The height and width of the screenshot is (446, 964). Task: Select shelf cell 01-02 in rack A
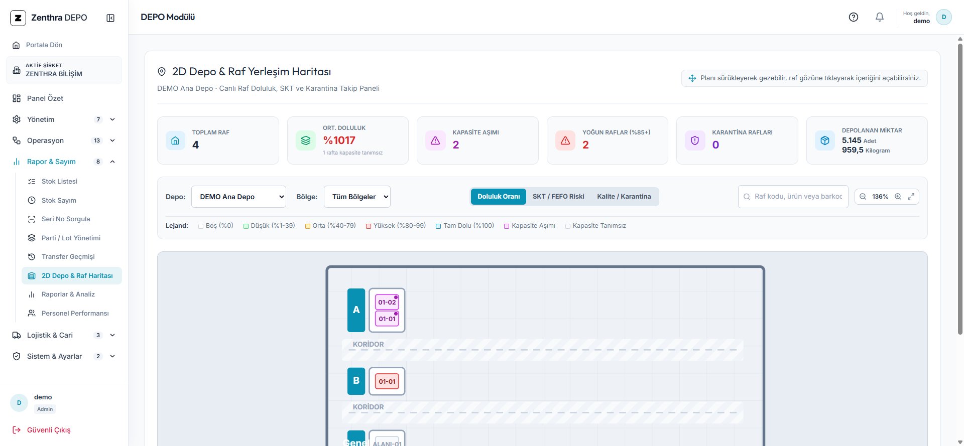(387, 302)
